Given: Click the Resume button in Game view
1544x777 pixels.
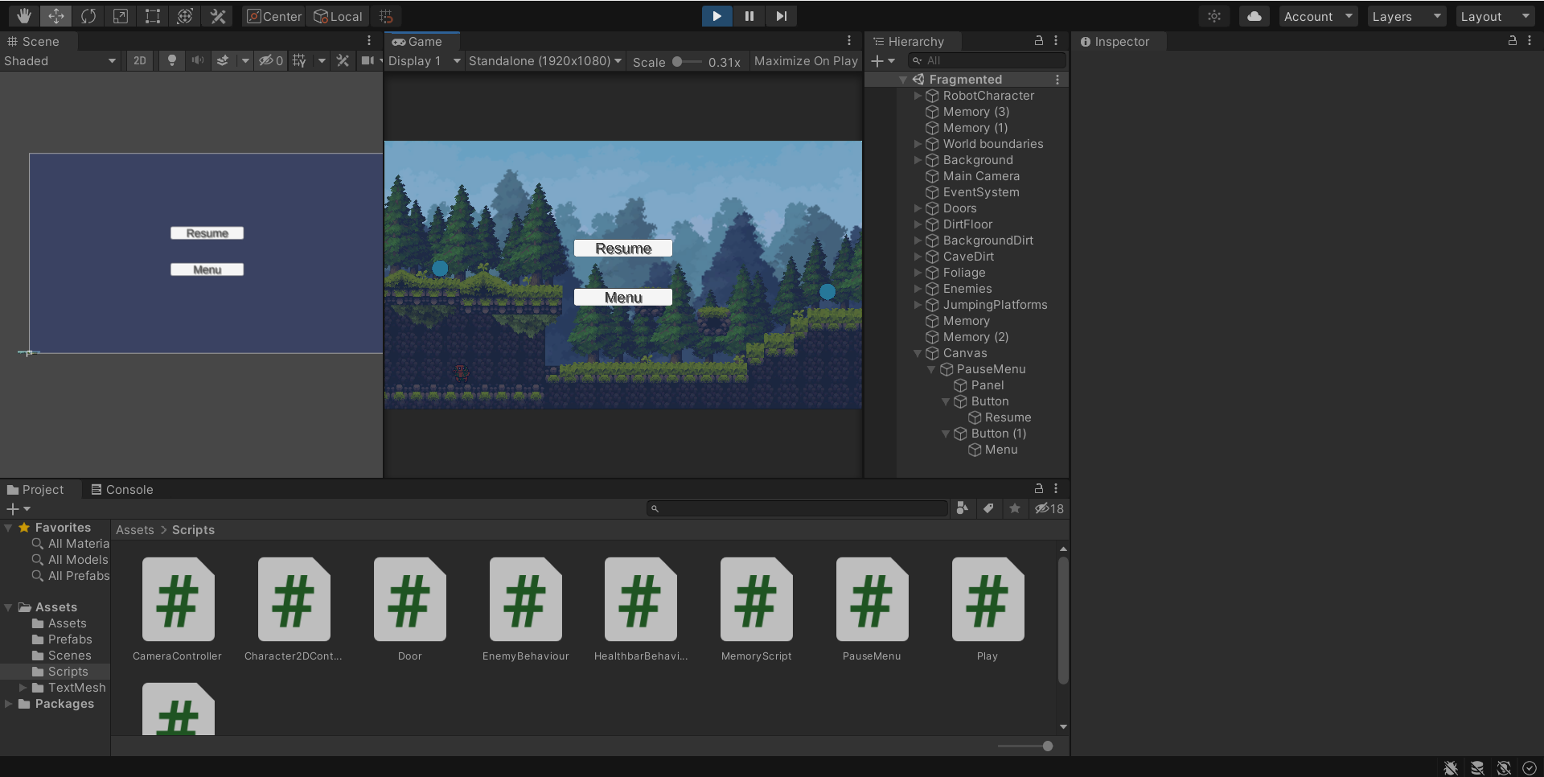Looking at the screenshot, I should [x=622, y=249].
